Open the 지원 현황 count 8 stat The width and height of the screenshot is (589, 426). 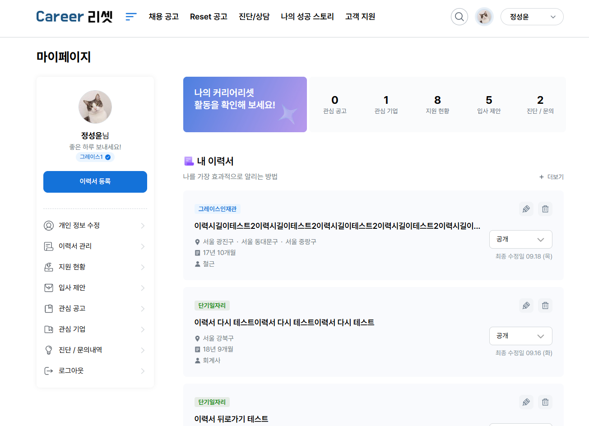(438, 104)
